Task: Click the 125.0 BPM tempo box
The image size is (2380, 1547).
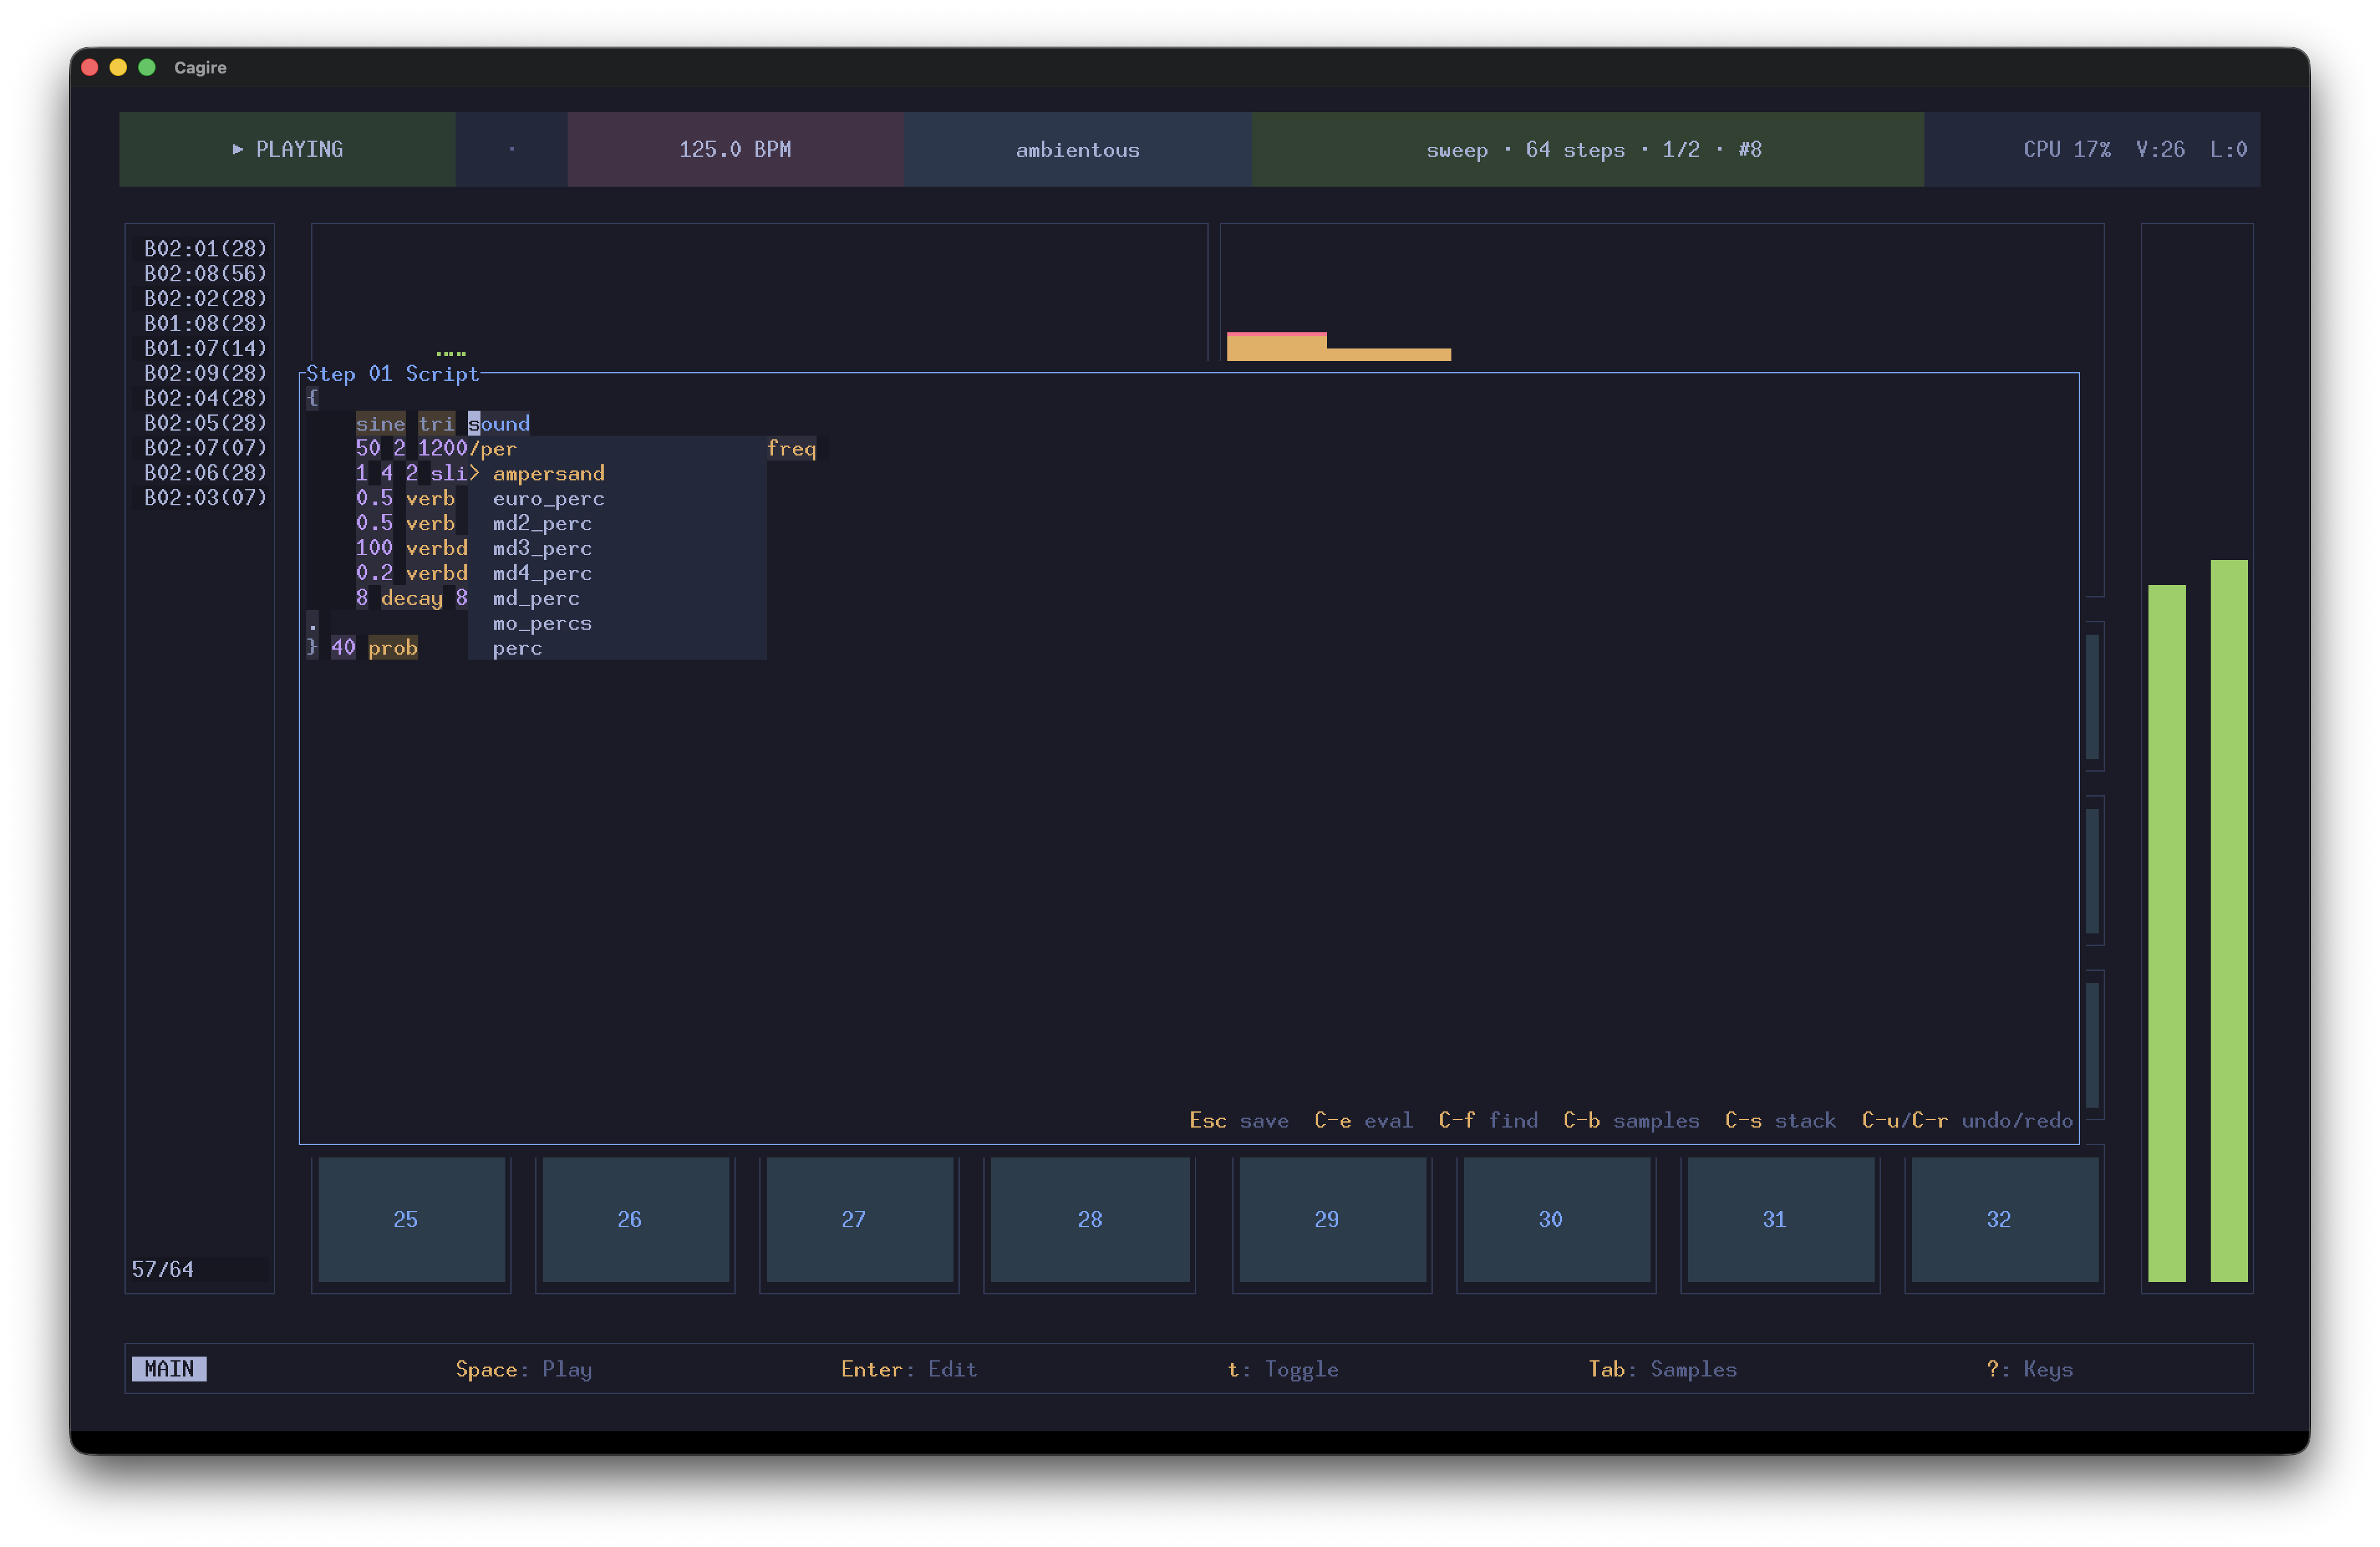Action: (x=735, y=149)
